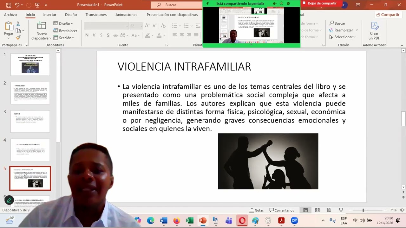Select slide 4 thumbnail
The image size is (406, 228).
(x=30, y=150)
